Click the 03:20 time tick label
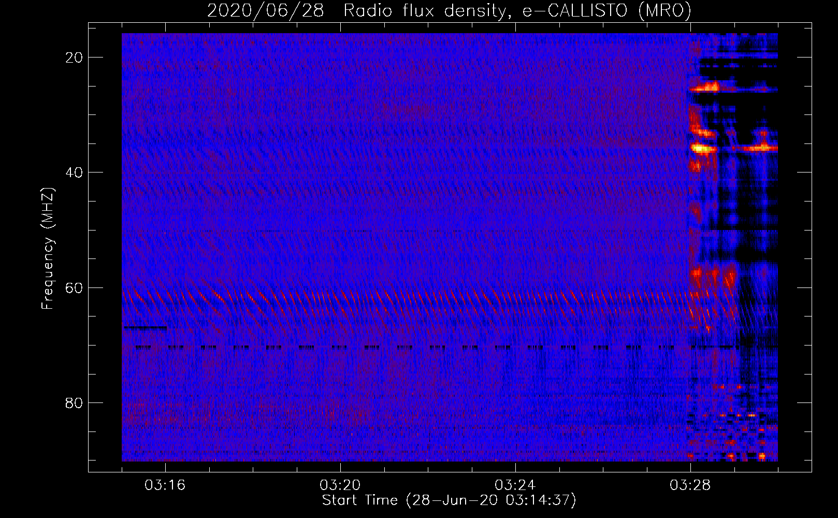Viewport: 838px width, 518px height. pyautogui.click(x=340, y=485)
